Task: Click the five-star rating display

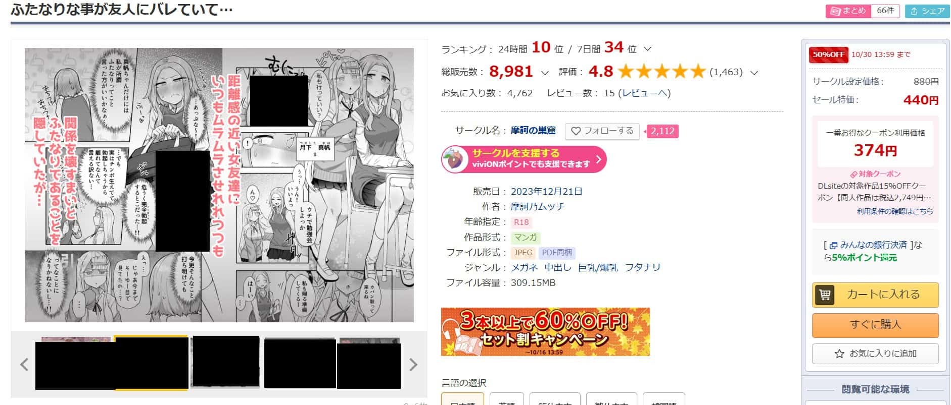Action: 661,72
